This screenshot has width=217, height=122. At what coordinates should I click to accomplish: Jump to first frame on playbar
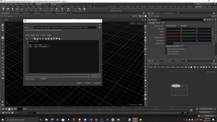[3, 109]
